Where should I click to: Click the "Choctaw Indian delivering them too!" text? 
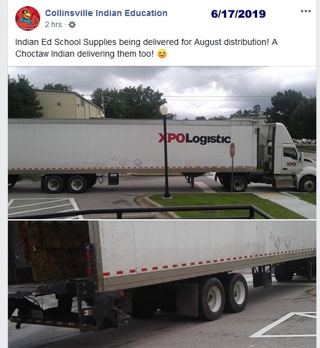(x=84, y=54)
